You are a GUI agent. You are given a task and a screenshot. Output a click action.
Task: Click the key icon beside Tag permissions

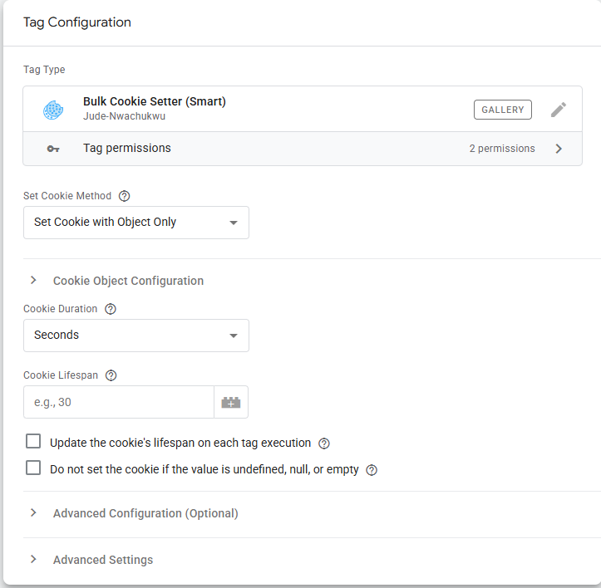coord(53,149)
